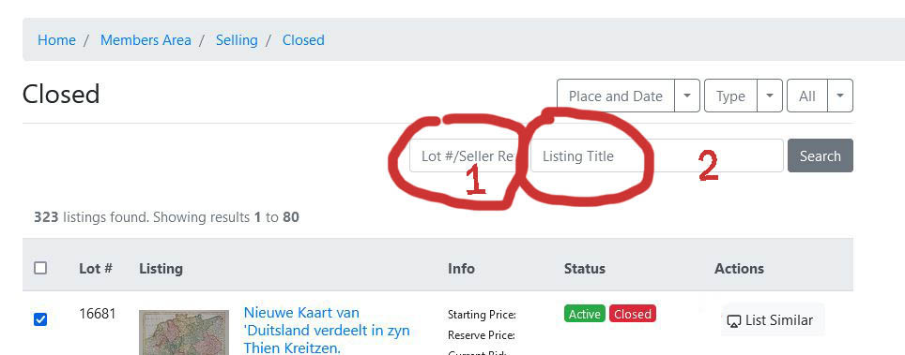Click the List Similar icon
Screen dimensions: 905x355
(733, 321)
